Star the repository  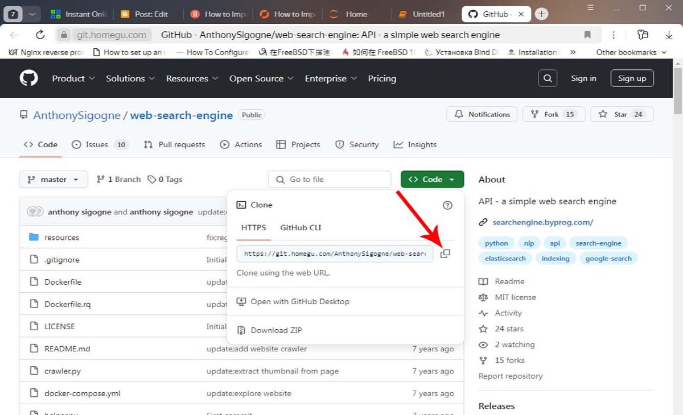622,114
